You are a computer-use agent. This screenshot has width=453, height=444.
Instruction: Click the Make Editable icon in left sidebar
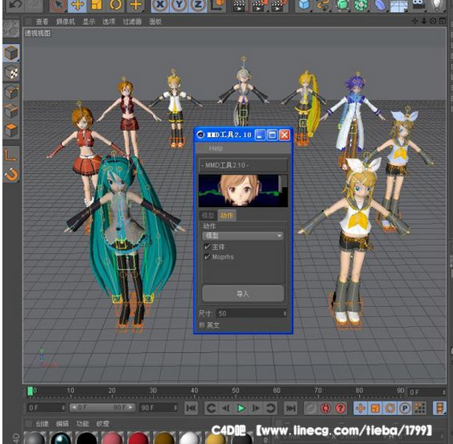point(11,28)
